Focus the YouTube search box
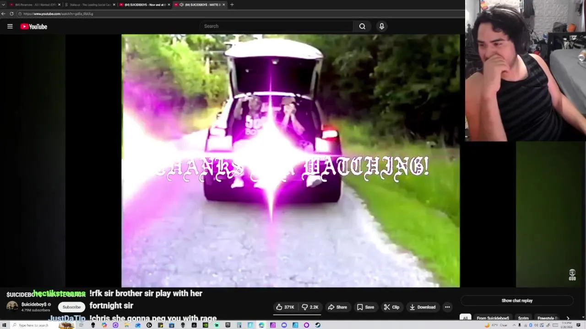The height and width of the screenshot is (329, 586). tap(276, 26)
